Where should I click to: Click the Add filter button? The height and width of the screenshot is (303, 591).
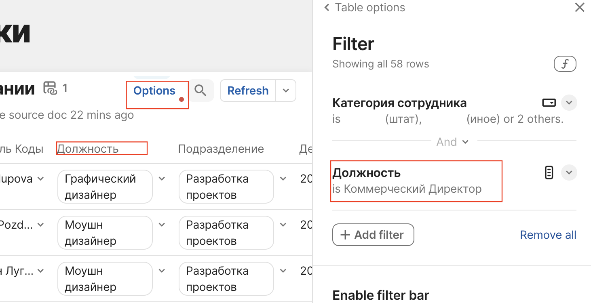373,235
